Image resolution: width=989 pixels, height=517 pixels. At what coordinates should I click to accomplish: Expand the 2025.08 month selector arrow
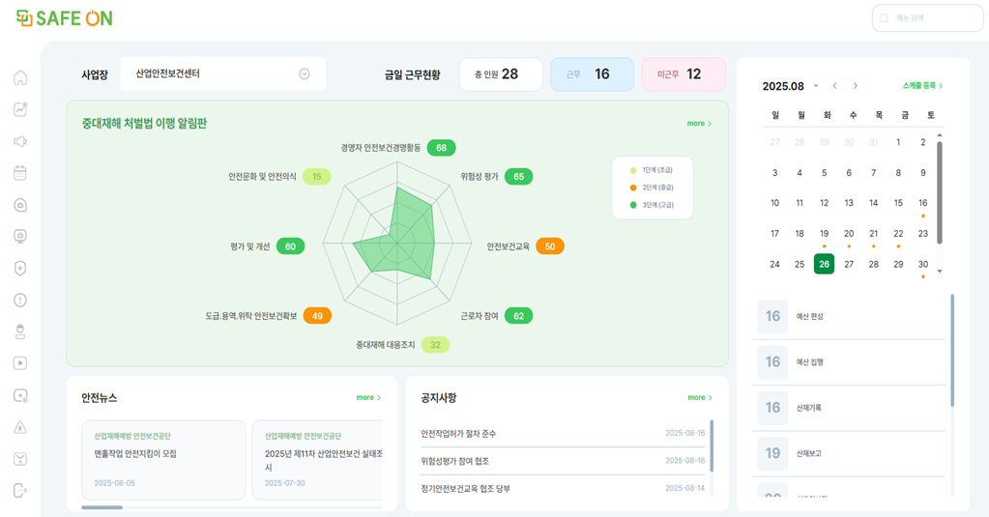tap(816, 86)
